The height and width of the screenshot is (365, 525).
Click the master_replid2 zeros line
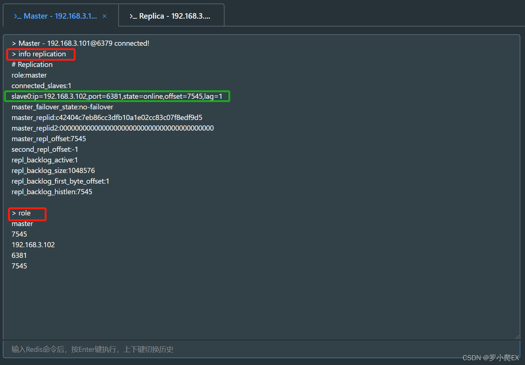pyautogui.click(x=113, y=128)
